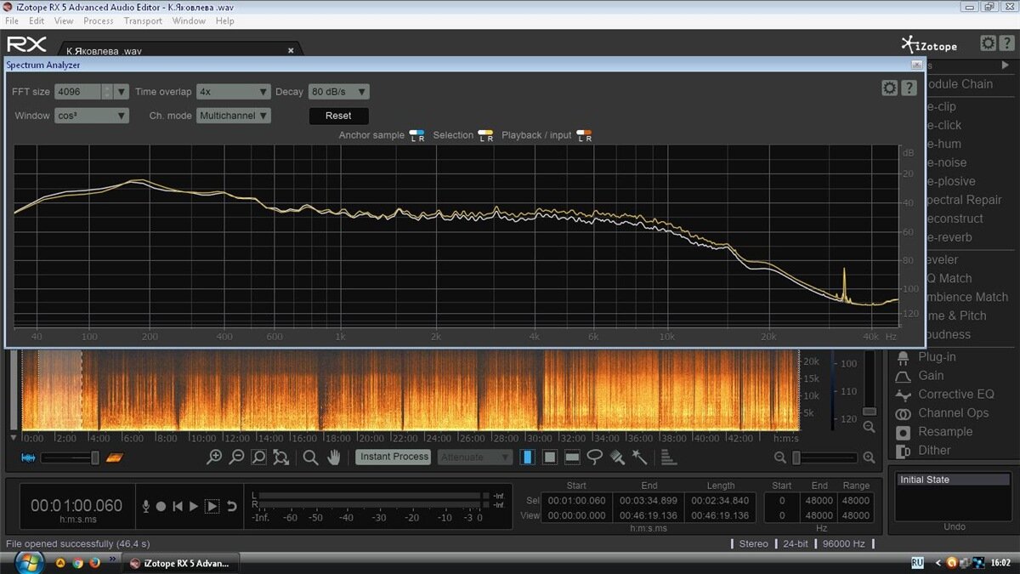Screen dimensions: 1020x574
Task: Click the Gain module icon
Action: [903, 376]
